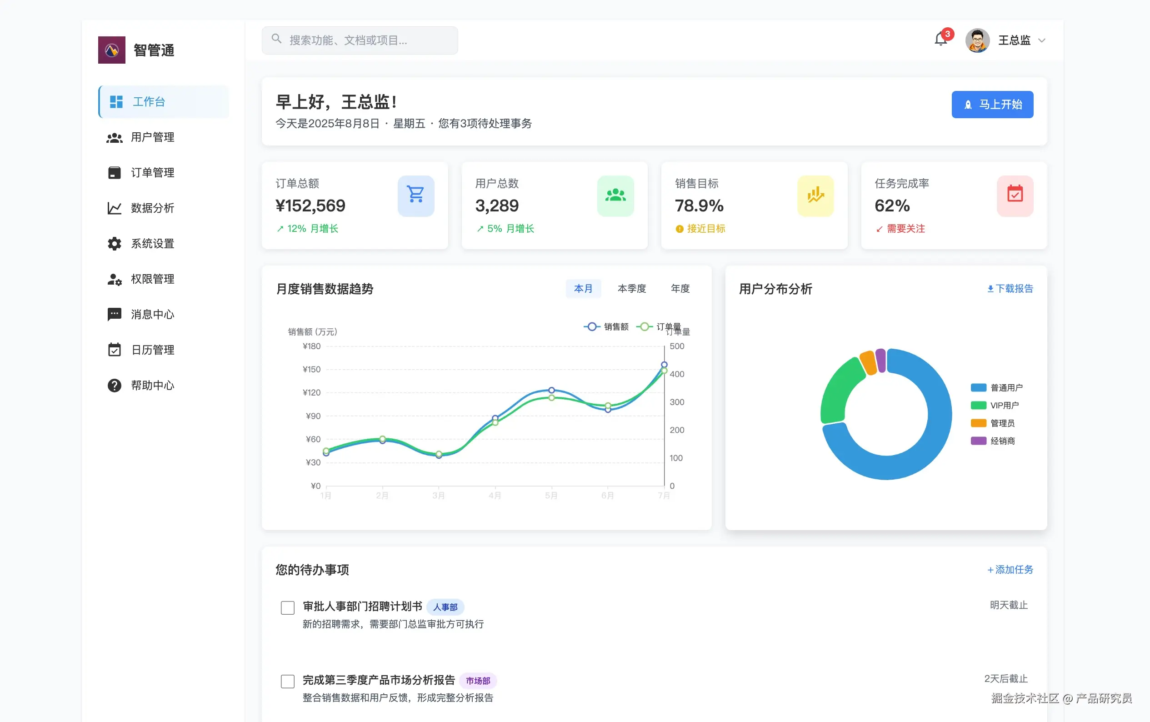Click the 下载报告 link
This screenshot has width=1150, height=722.
click(x=1010, y=288)
